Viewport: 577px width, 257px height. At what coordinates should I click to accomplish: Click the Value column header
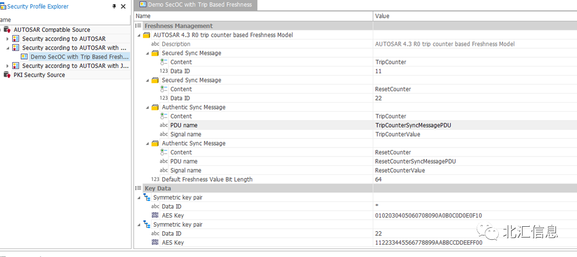pyautogui.click(x=382, y=16)
